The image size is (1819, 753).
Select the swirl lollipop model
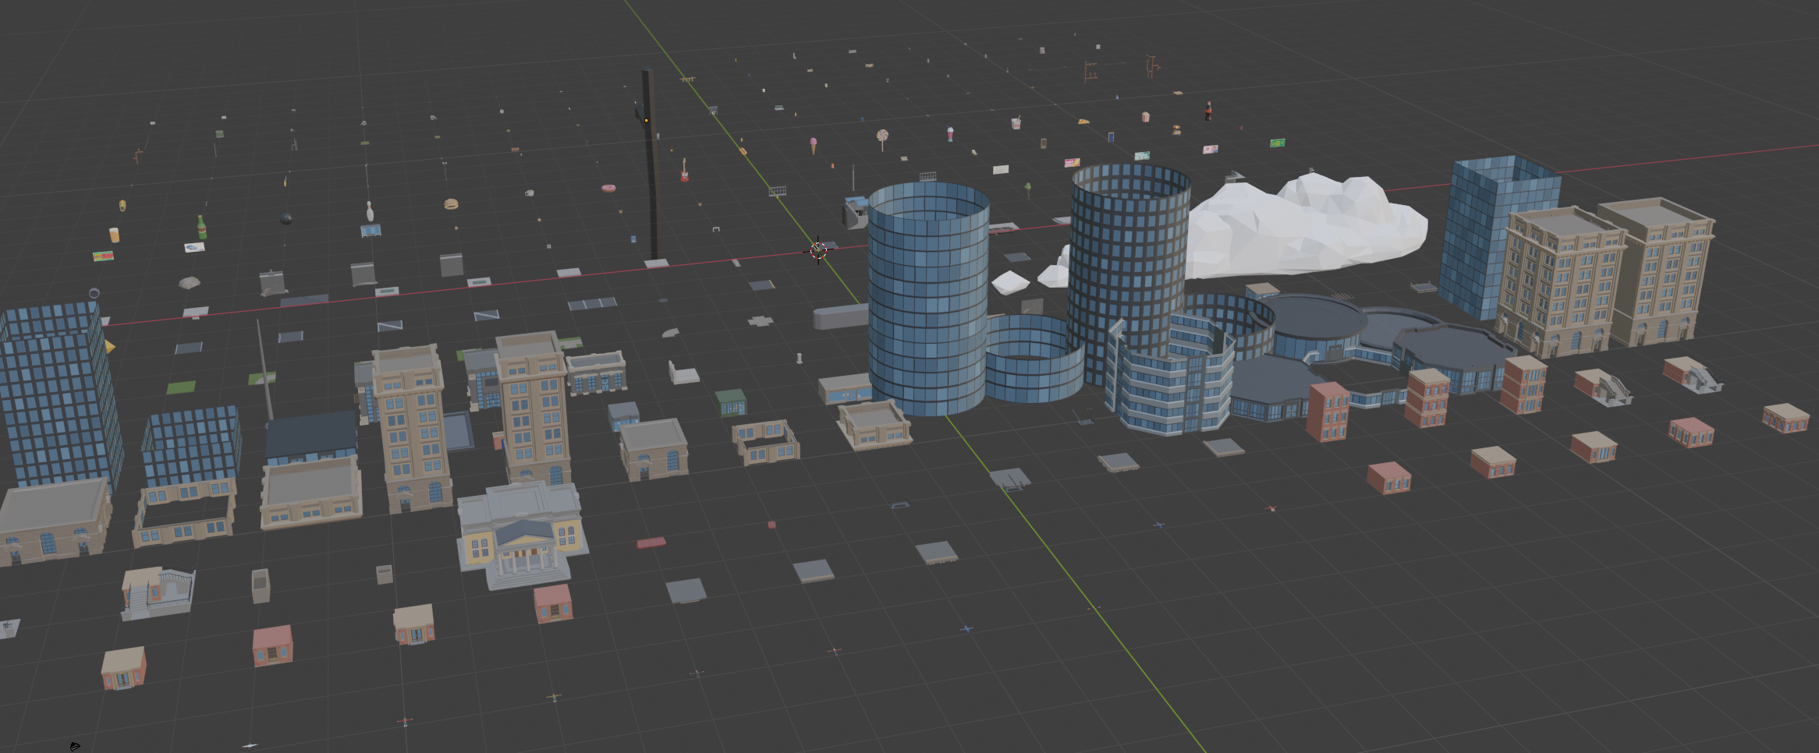883,140
